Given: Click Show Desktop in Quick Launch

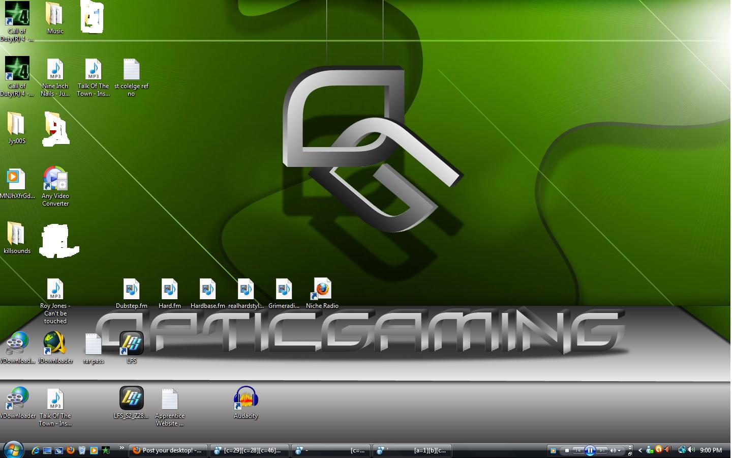Looking at the screenshot, I should (47, 450).
